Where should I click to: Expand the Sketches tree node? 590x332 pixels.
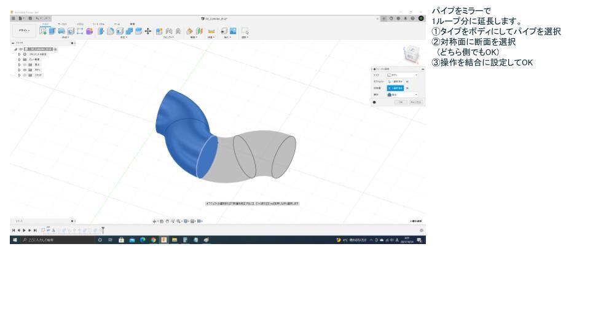[20, 75]
